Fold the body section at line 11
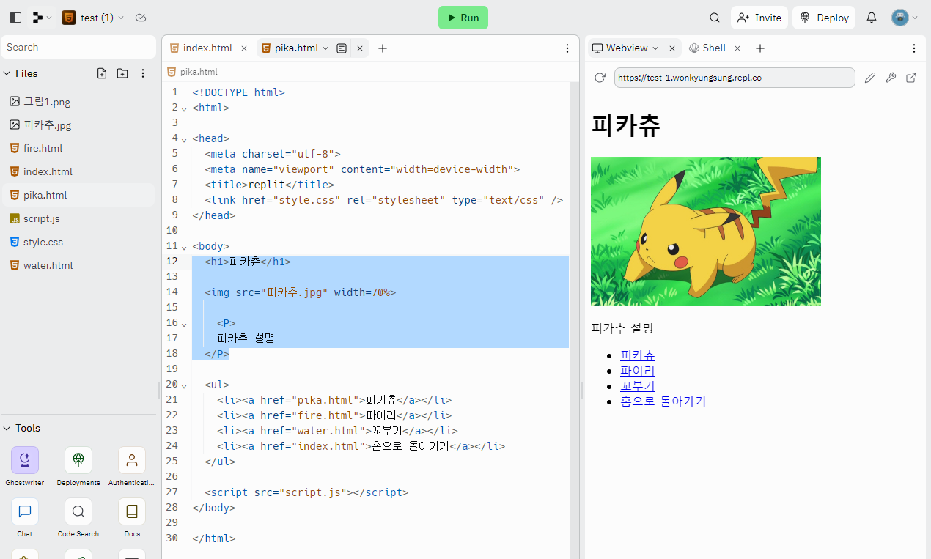The image size is (931, 559). pyautogui.click(x=184, y=247)
